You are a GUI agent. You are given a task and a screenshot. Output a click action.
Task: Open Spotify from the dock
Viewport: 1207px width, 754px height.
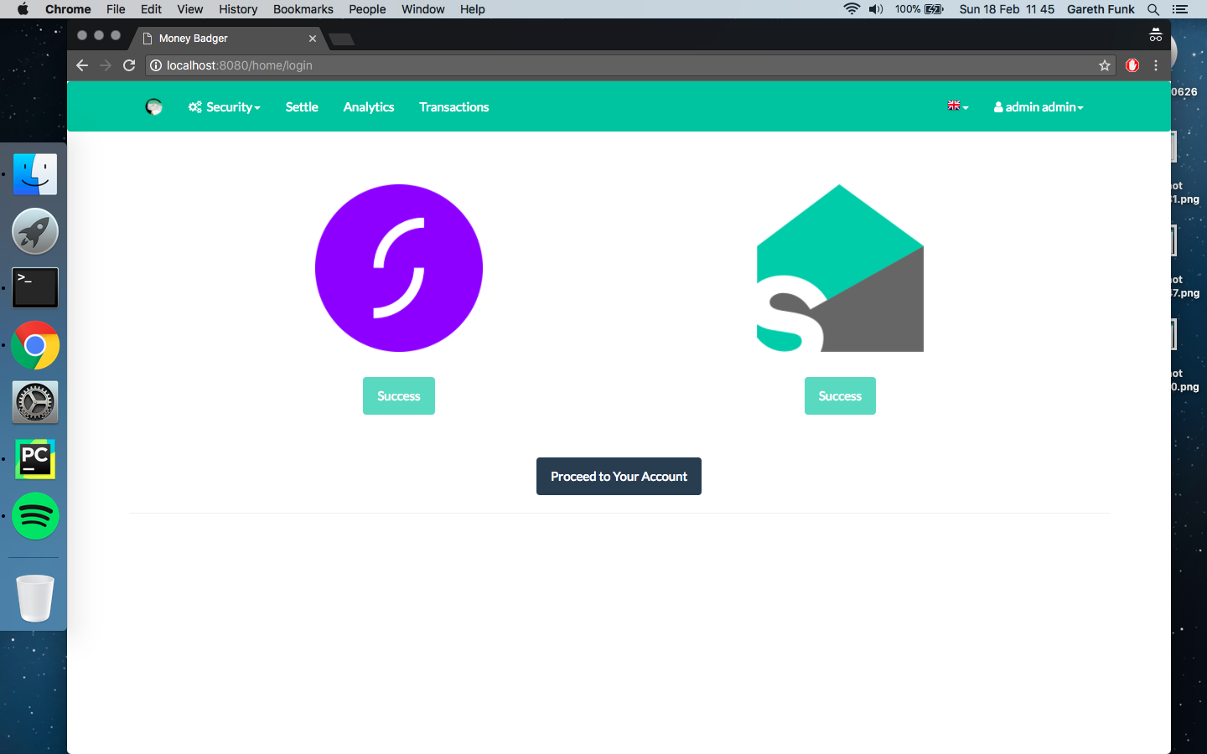click(35, 516)
